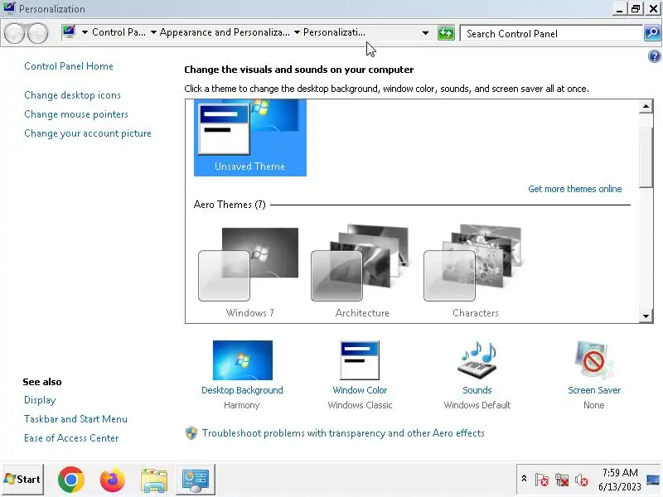Viewport: 663px width, 497px height.
Task: Click Get more themes online link
Action: tap(575, 189)
